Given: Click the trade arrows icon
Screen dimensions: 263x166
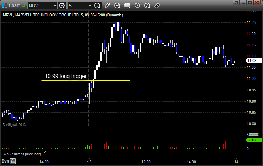Looking at the screenshot, I should pos(157,6).
